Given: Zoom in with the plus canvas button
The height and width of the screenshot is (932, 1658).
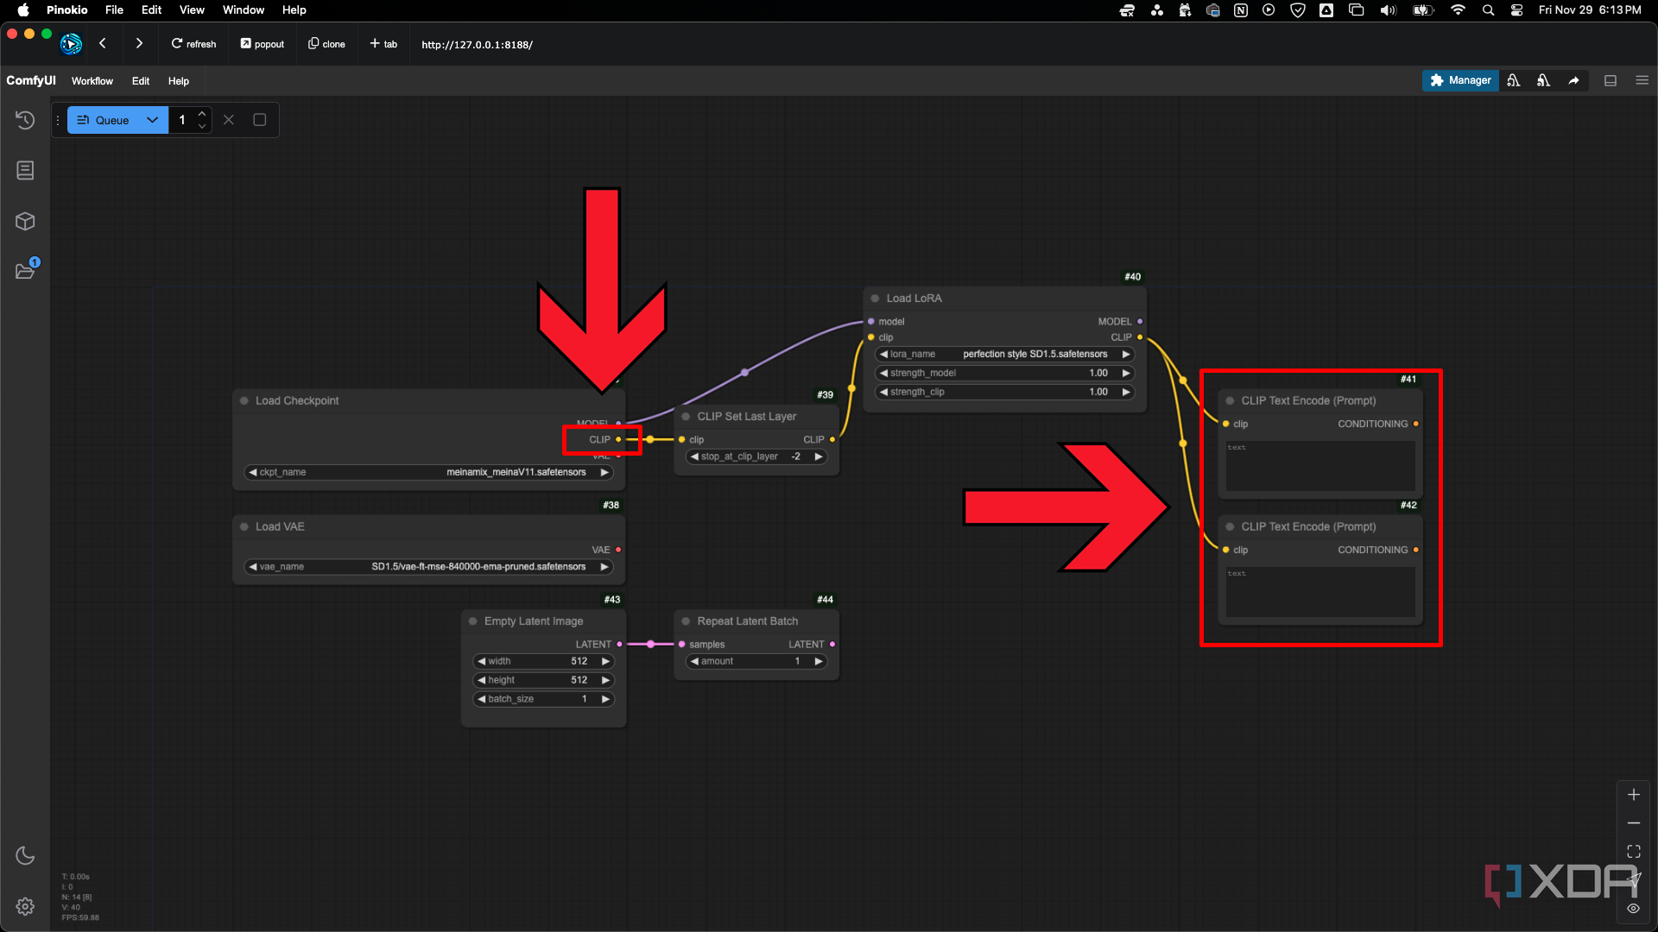Looking at the screenshot, I should pyautogui.click(x=1634, y=795).
